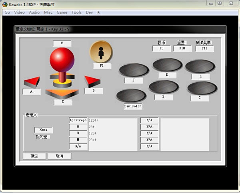Click the red joystick ball icon

(x=62, y=59)
